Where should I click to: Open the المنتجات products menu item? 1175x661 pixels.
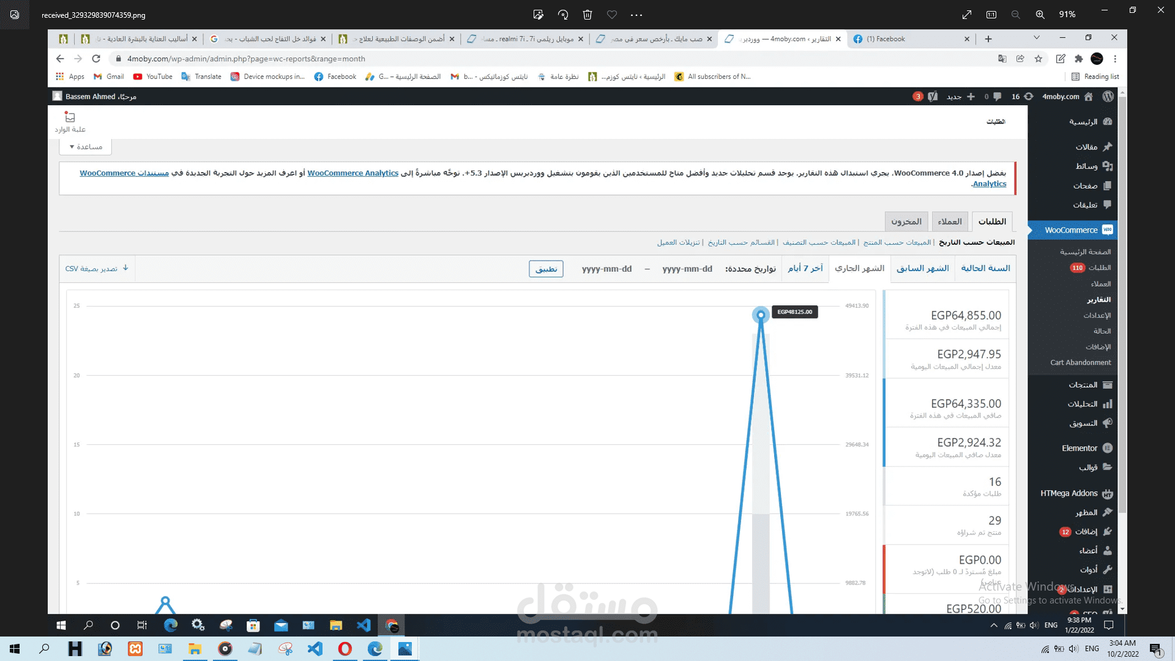pos(1090,385)
